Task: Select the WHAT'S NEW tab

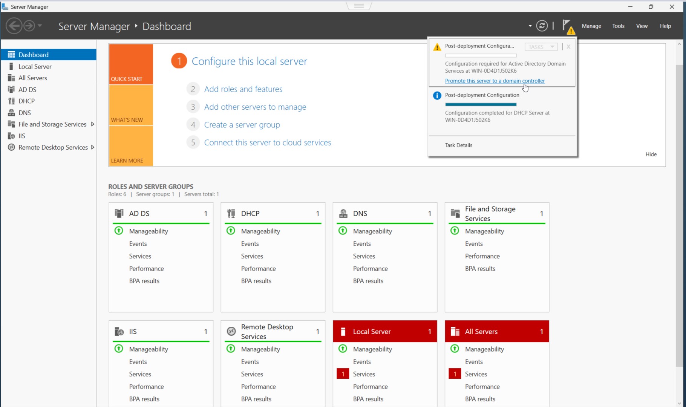Action: pyautogui.click(x=131, y=105)
